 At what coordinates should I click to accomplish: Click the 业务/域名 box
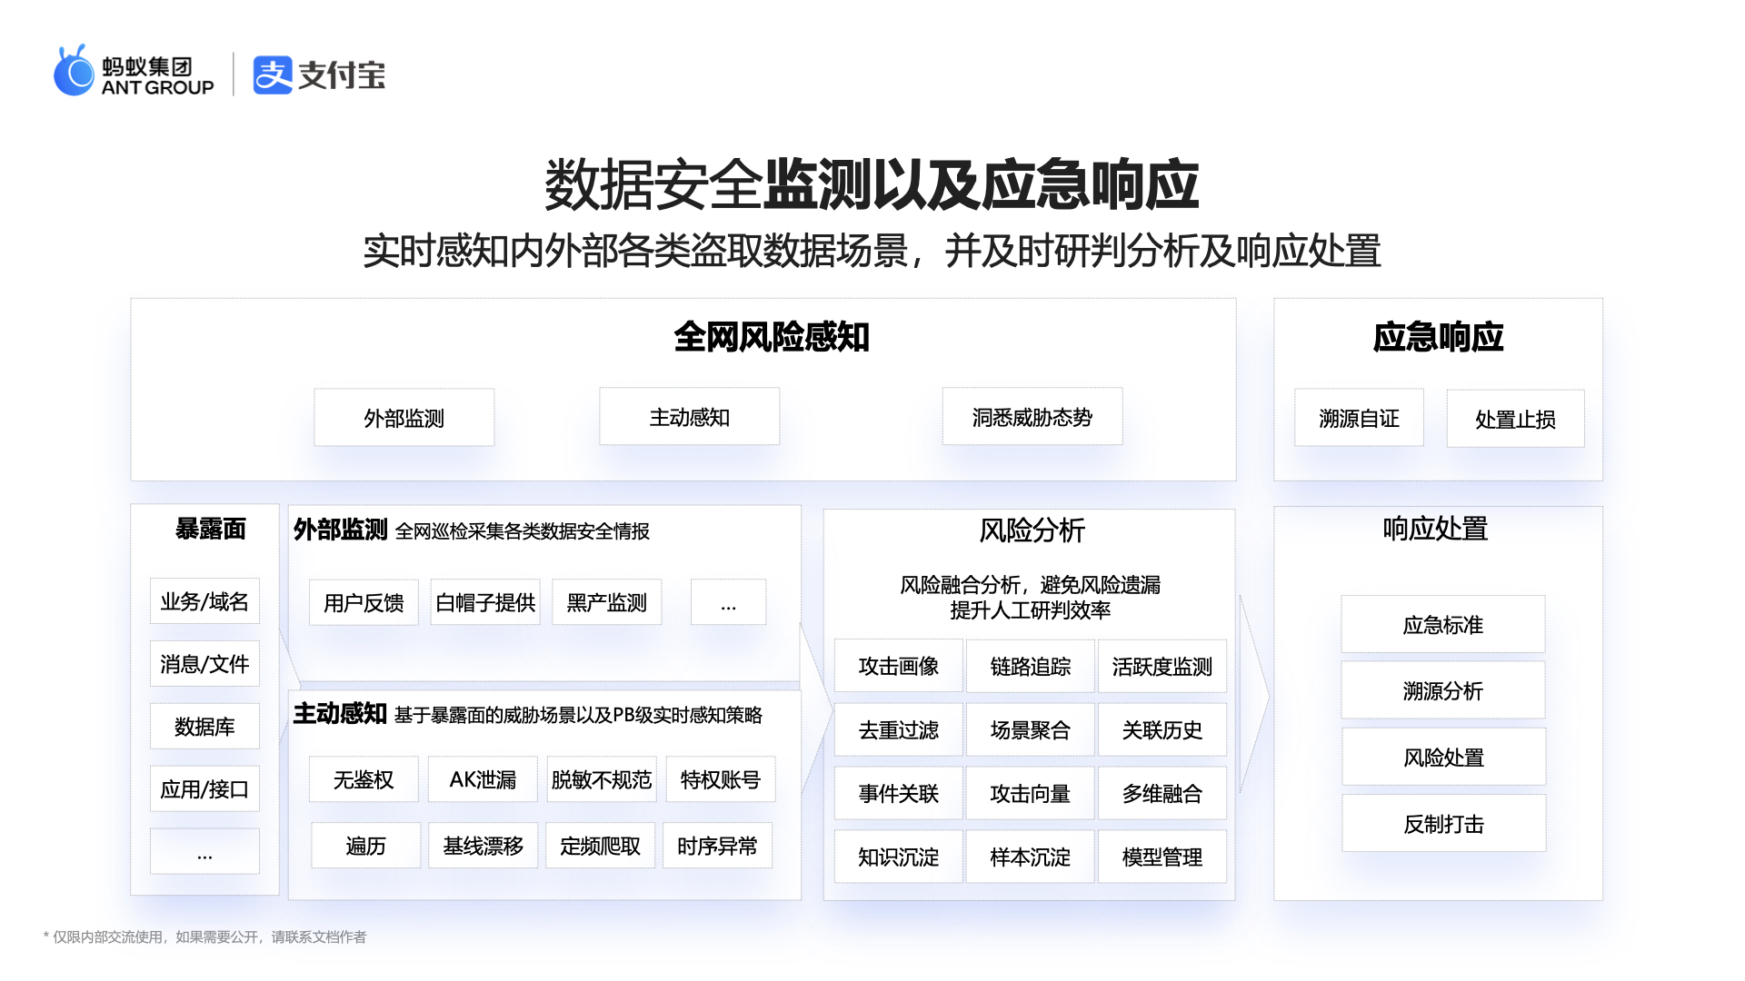click(204, 601)
